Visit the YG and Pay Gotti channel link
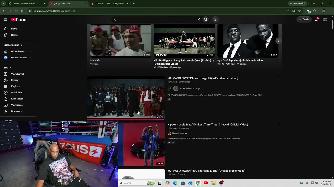The width and height of the screenshot is (334, 187). [188, 88]
